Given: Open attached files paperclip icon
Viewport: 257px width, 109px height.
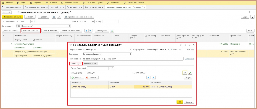Looking at the screenshot, I should pyautogui.click(x=59, y=17).
